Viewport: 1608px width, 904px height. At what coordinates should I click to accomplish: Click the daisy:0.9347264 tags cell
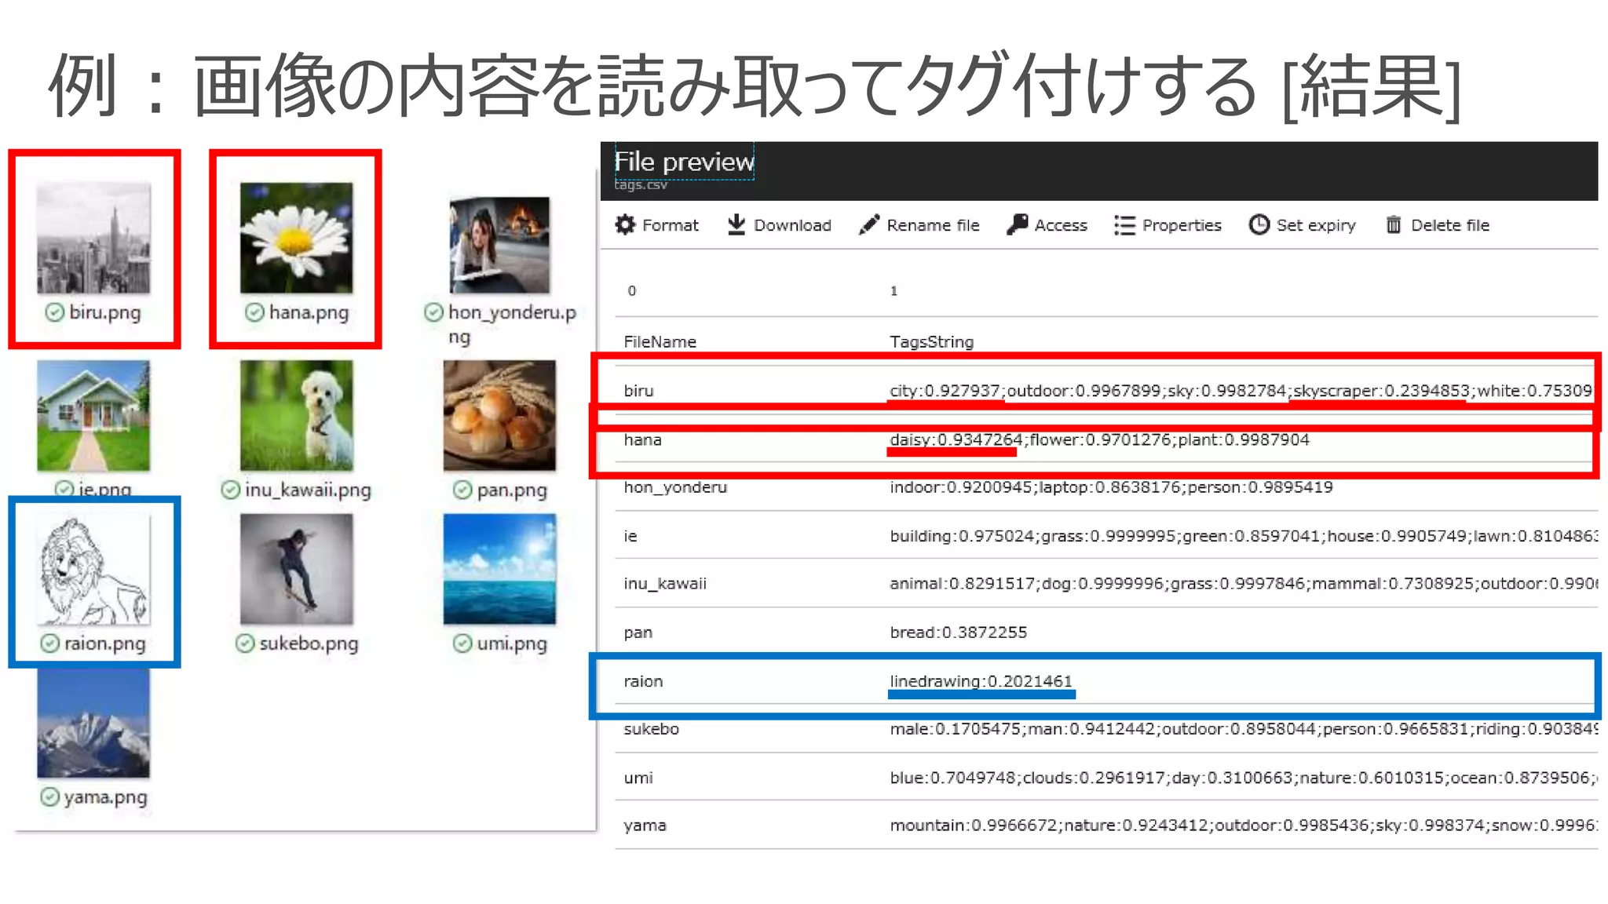click(1099, 440)
